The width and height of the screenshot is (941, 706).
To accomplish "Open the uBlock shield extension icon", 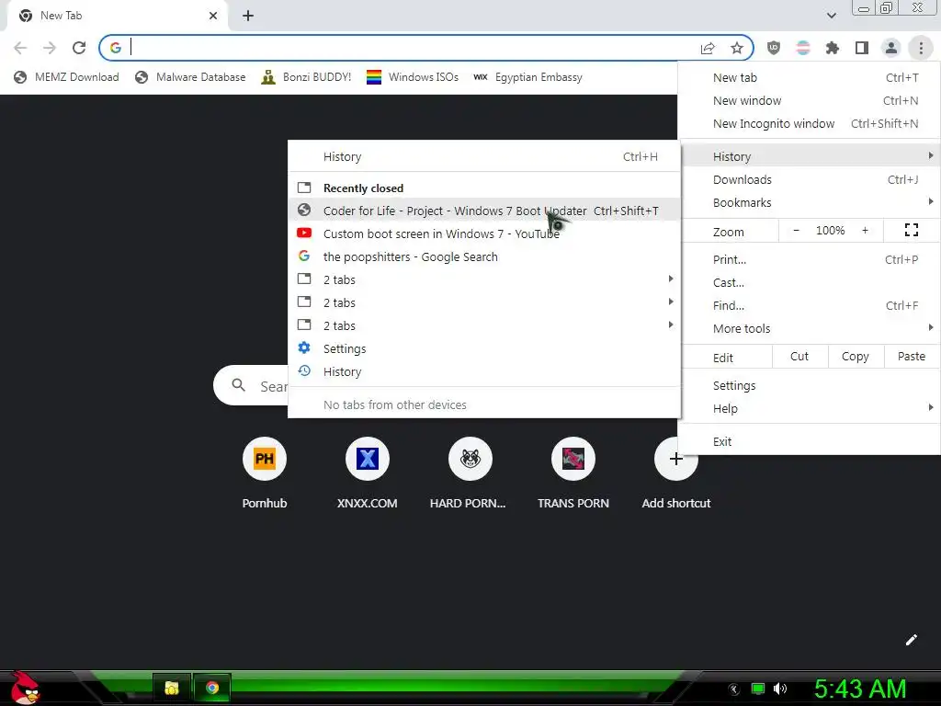I will tap(774, 48).
